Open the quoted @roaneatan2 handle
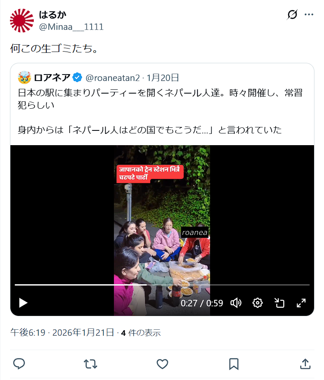This screenshot has height=380, width=324. click(x=113, y=78)
